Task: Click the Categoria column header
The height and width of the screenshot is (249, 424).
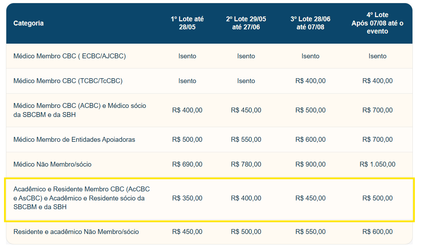Action: (x=28, y=23)
